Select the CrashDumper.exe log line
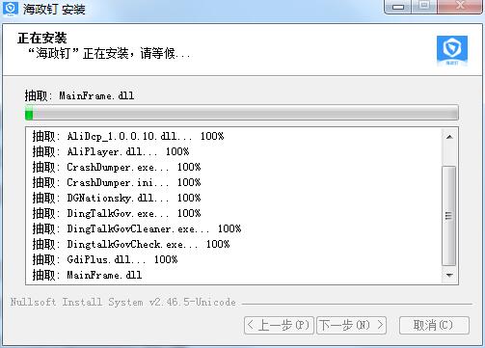Image resolution: width=485 pixels, height=348 pixels. point(117,167)
